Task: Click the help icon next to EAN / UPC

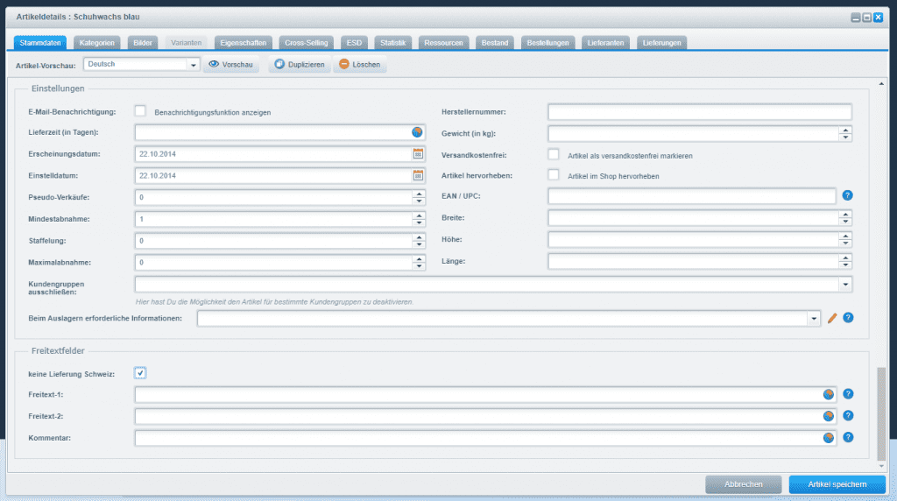Action: 847,195
